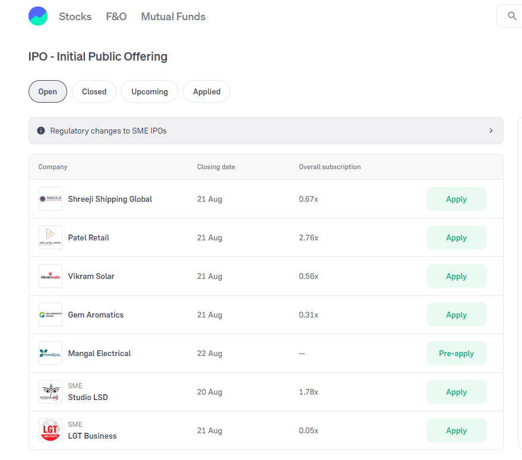Click the 1.78x subscription value

point(308,392)
